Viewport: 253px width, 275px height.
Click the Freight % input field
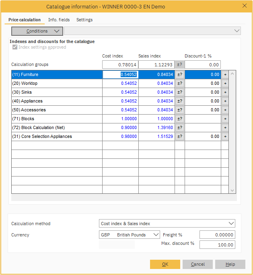(217, 235)
